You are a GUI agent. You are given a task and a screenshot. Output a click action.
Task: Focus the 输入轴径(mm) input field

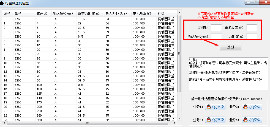tap(216, 36)
